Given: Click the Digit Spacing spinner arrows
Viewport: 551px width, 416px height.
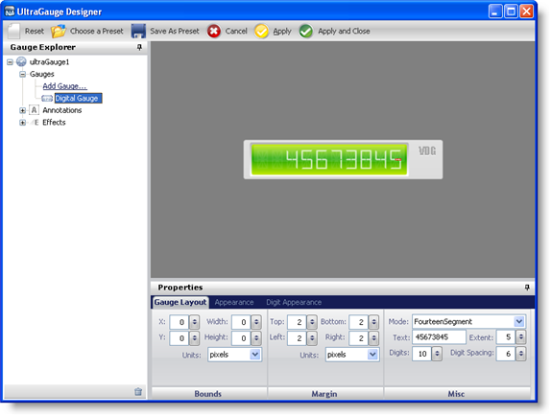Looking at the screenshot, I should pos(521,353).
